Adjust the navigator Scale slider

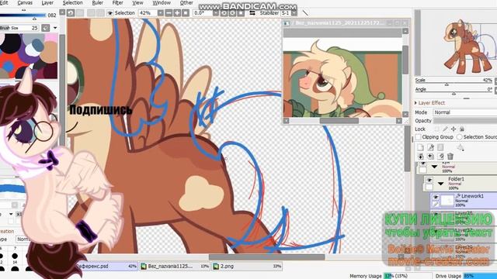point(447,84)
